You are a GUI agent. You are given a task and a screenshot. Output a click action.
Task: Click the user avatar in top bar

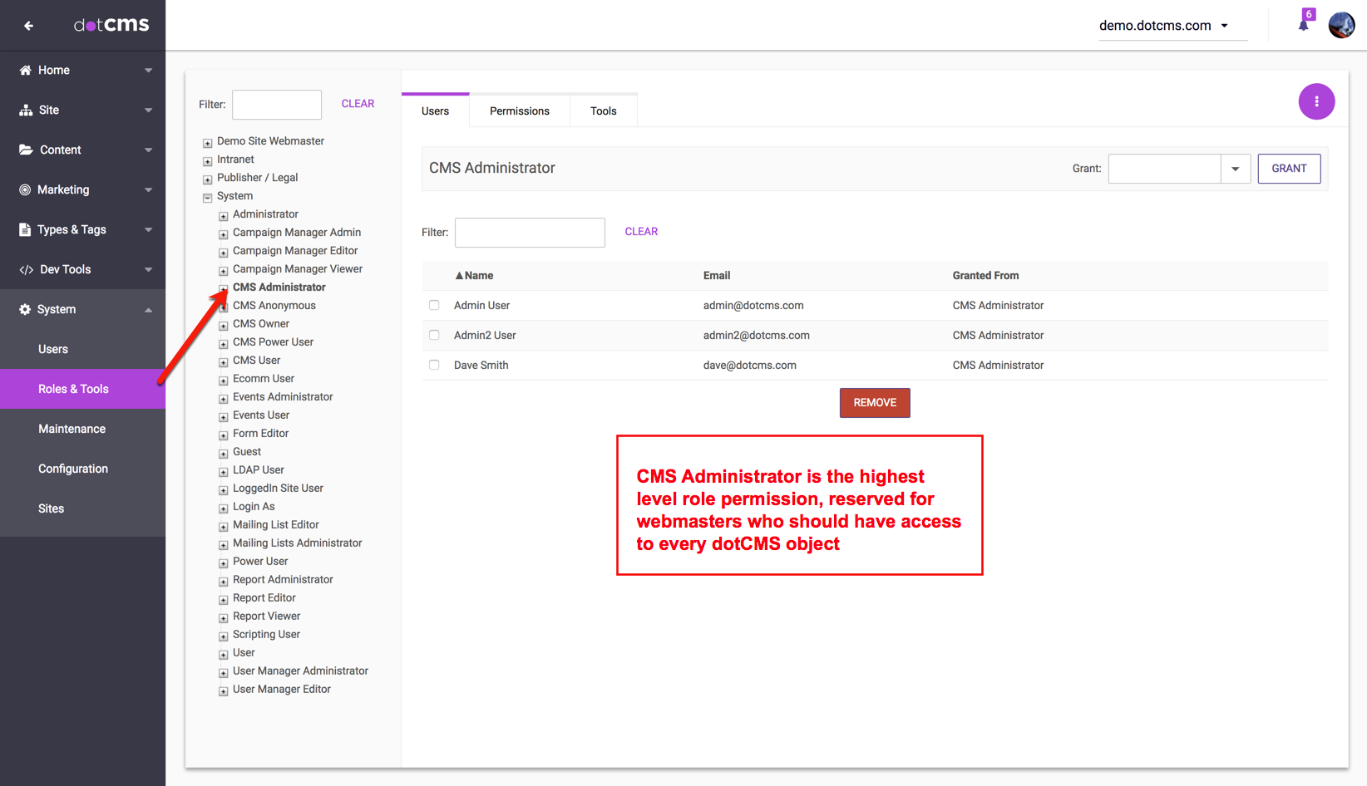click(x=1341, y=25)
